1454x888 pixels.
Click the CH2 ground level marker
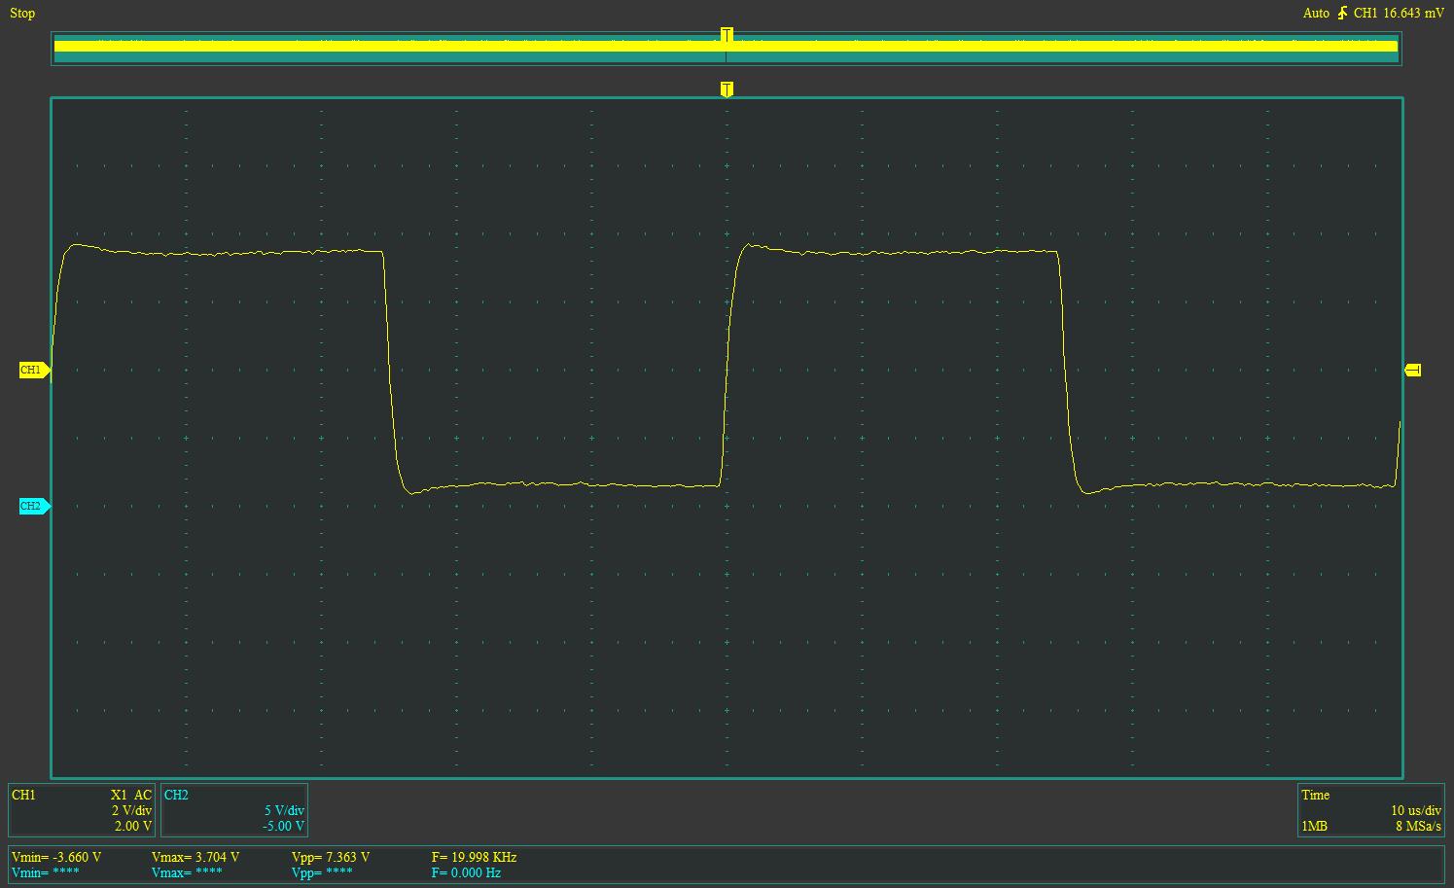pyautogui.click(x=34, y=506)
